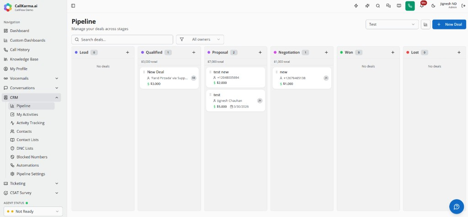Open the lightning bolt quick actions
The image size is (468, 217).
point(356,5)
